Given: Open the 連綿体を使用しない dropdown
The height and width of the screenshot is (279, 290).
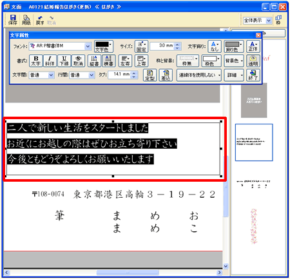Looking at the screenshot, I should point(199,75).
